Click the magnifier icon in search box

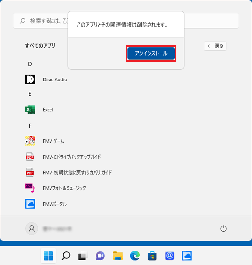pyautogui.click(x=23, y=21)
